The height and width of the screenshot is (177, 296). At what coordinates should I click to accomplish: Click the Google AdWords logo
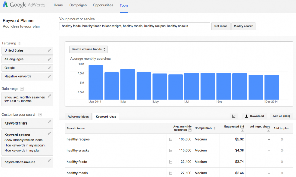click(x=24, y=5)
